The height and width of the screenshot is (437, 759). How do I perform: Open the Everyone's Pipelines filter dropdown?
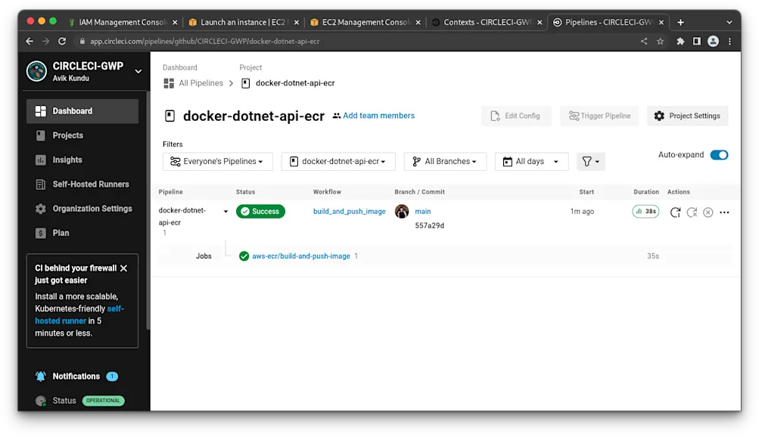(x=218, y=162)
